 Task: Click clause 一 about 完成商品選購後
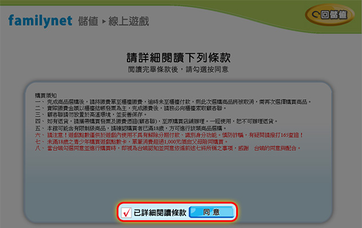[173, 102]
